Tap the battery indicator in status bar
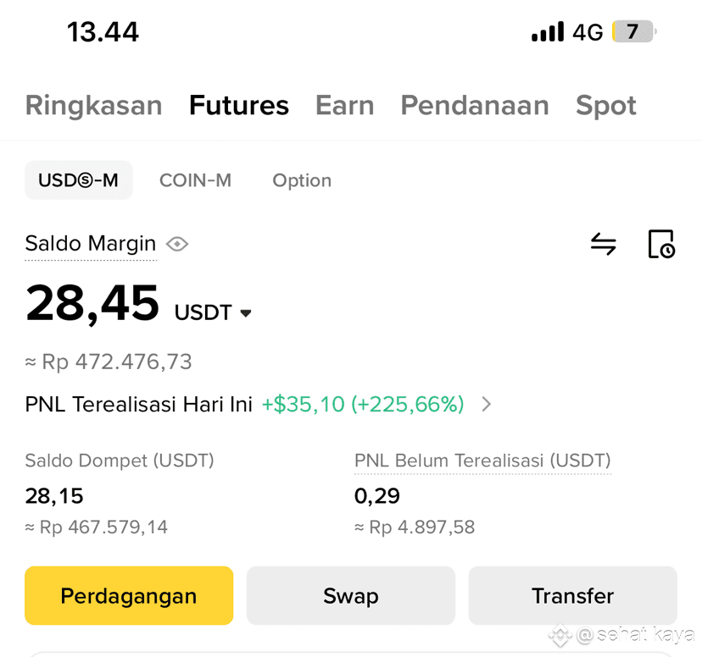This screenshot has height=657, width=702. click(x=632, y=31)
